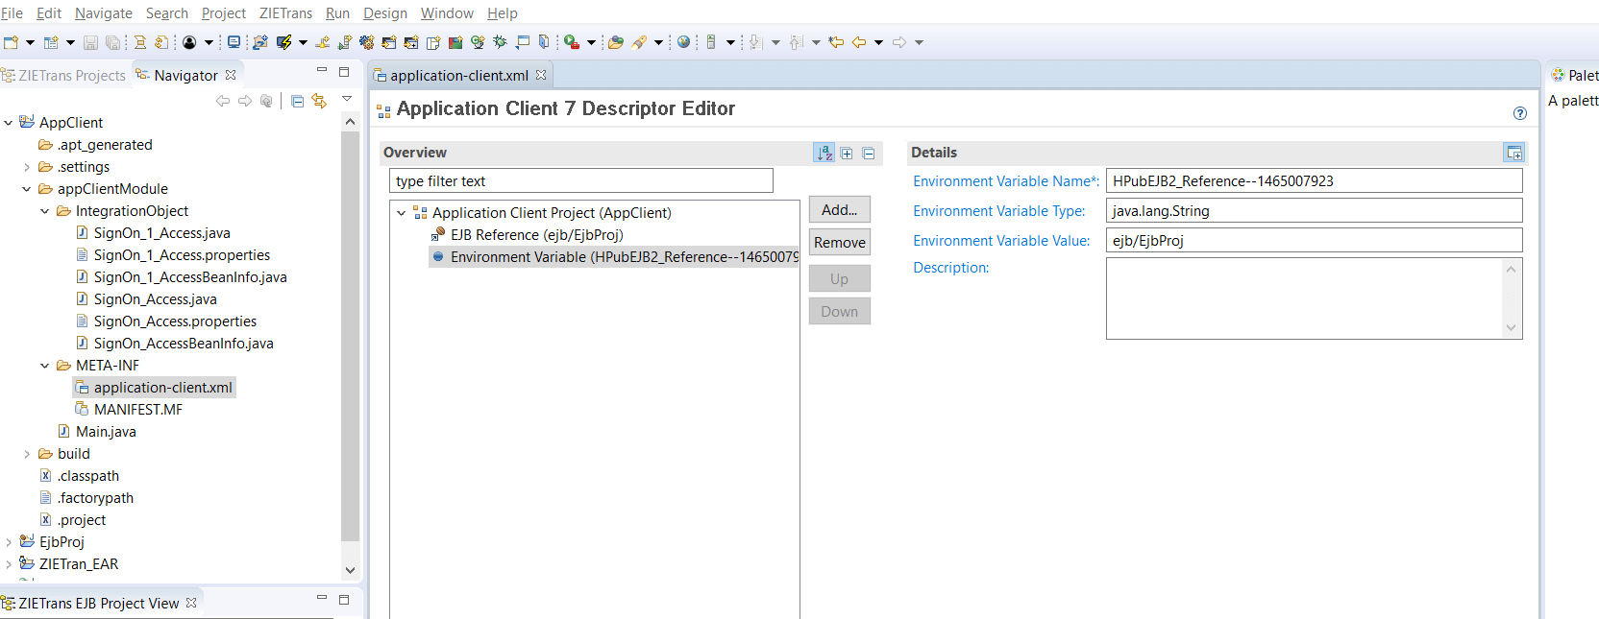This screenshot has height=619, width=1599.
Task: Click the Add... button
Action: 839,210
